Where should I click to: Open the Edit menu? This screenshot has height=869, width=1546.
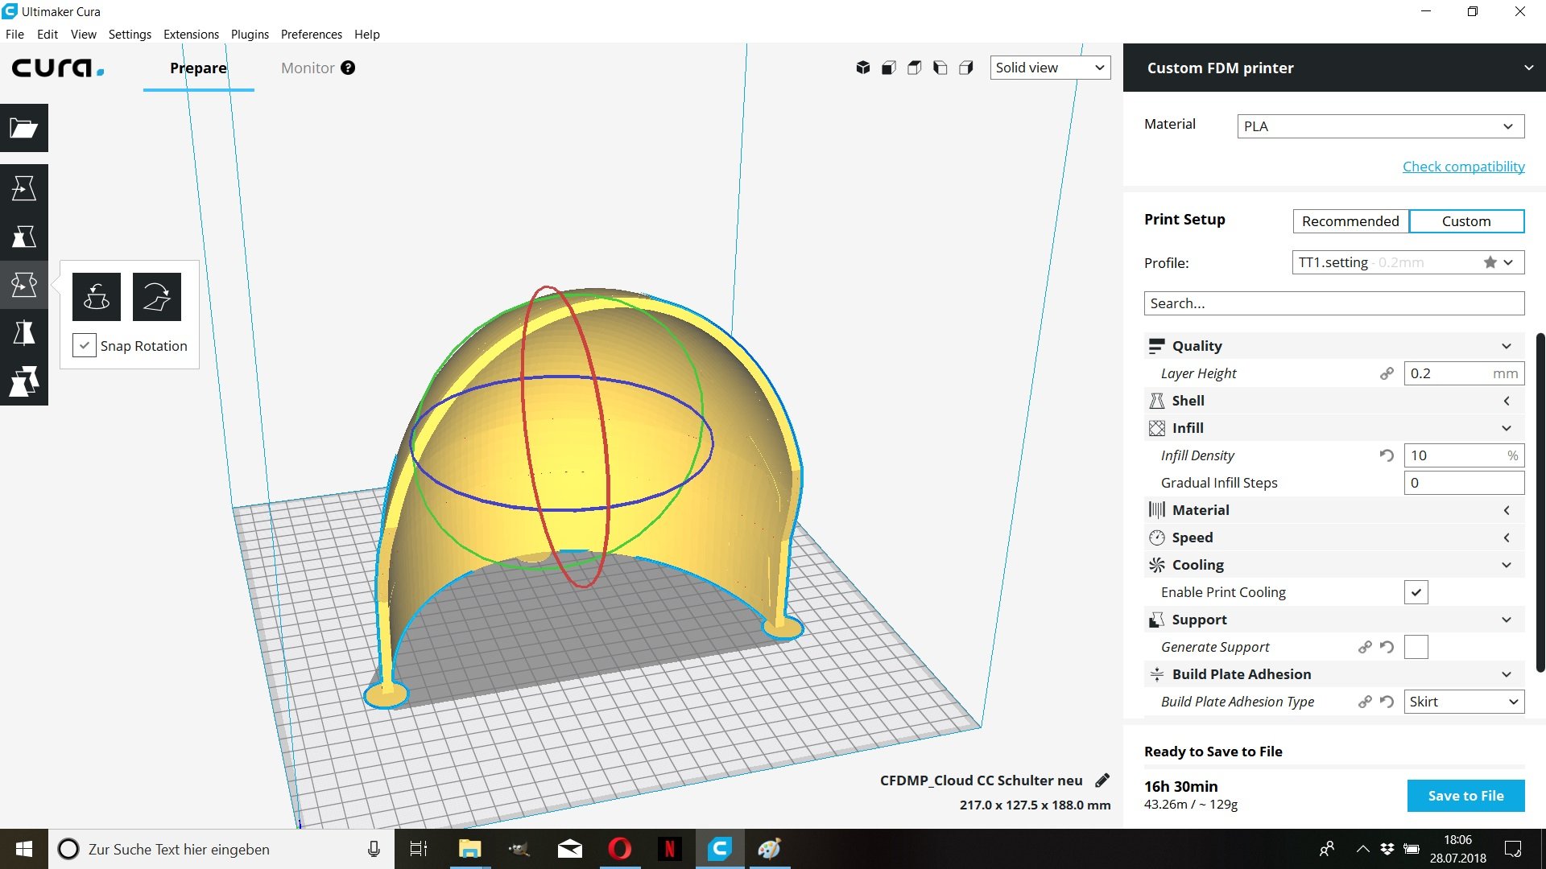point(48,35)
